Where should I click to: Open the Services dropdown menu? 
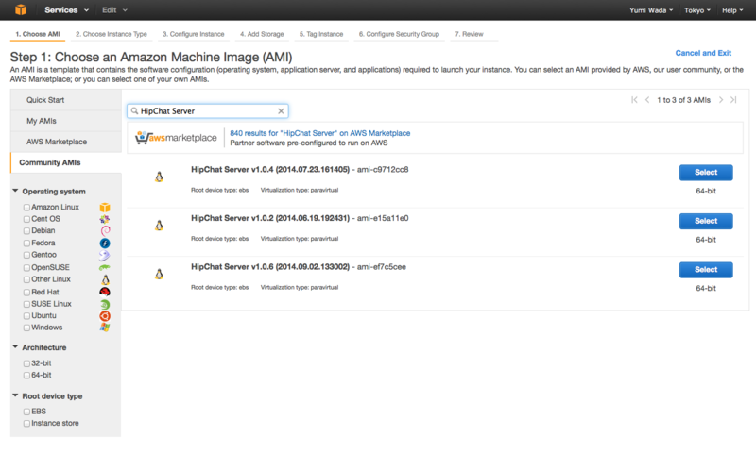66,10
